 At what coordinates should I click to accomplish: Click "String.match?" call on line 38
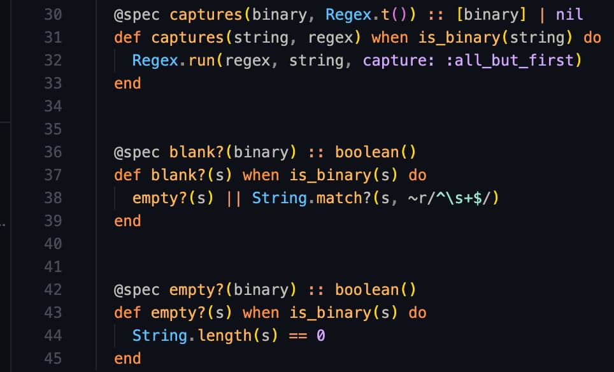(311, 198)
